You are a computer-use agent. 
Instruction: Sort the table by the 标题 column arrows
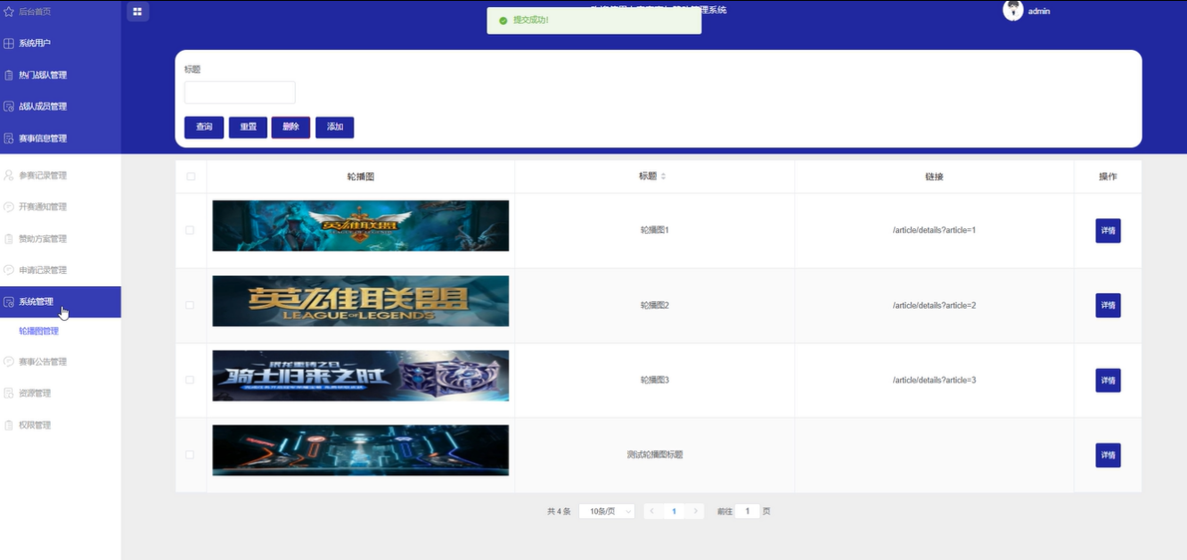[663, 177]
